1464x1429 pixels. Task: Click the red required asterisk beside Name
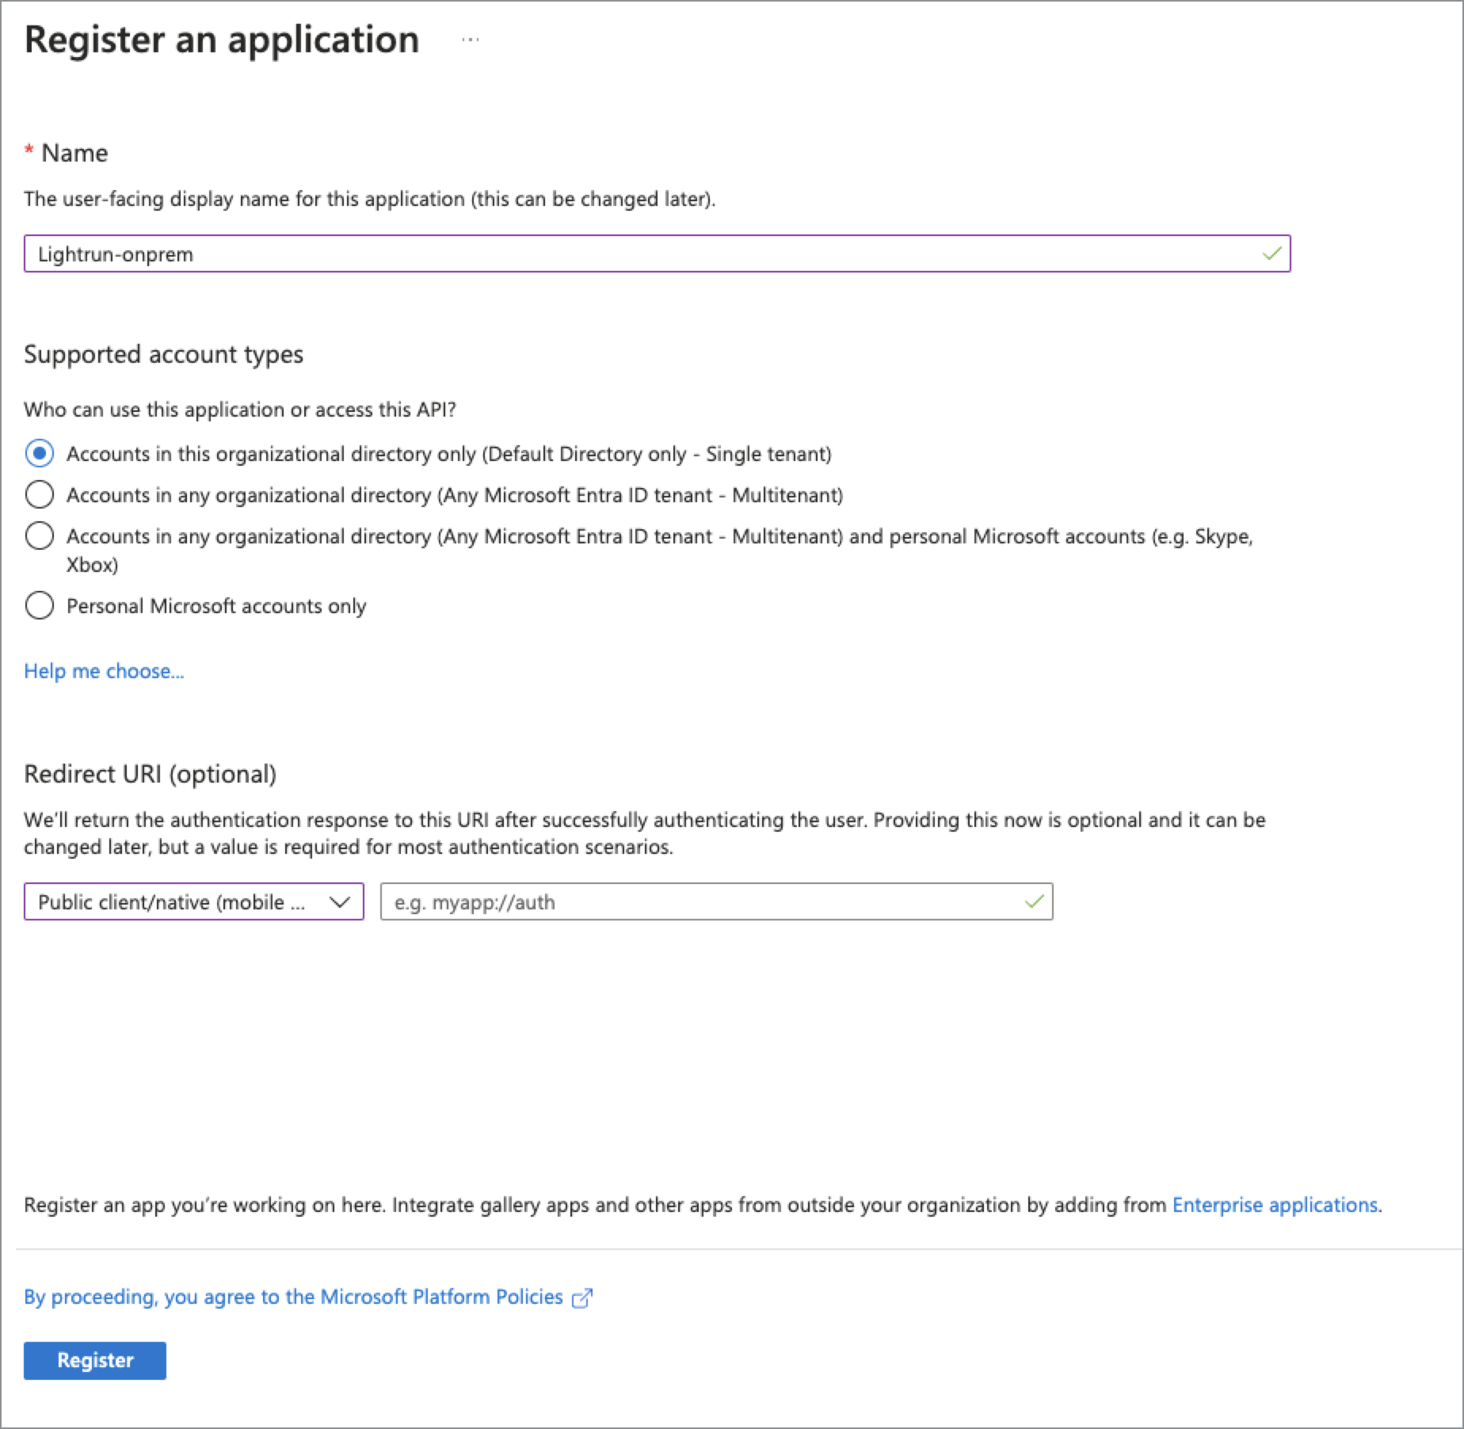[29, 151]
